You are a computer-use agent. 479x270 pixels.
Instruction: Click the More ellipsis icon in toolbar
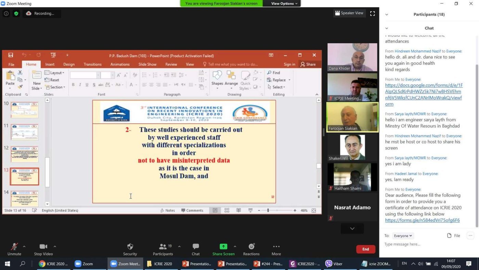point(276,246)
